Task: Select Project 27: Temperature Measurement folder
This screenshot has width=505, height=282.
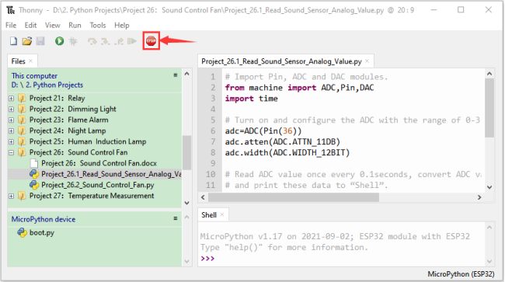Action: click(92, 196)
